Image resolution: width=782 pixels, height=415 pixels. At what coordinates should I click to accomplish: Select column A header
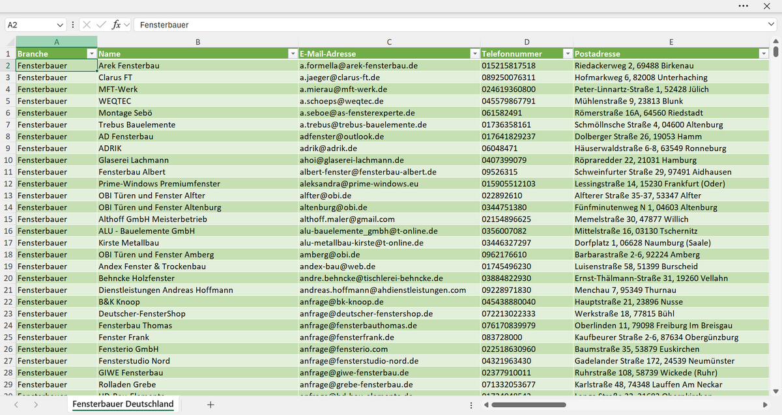[56, 42]
